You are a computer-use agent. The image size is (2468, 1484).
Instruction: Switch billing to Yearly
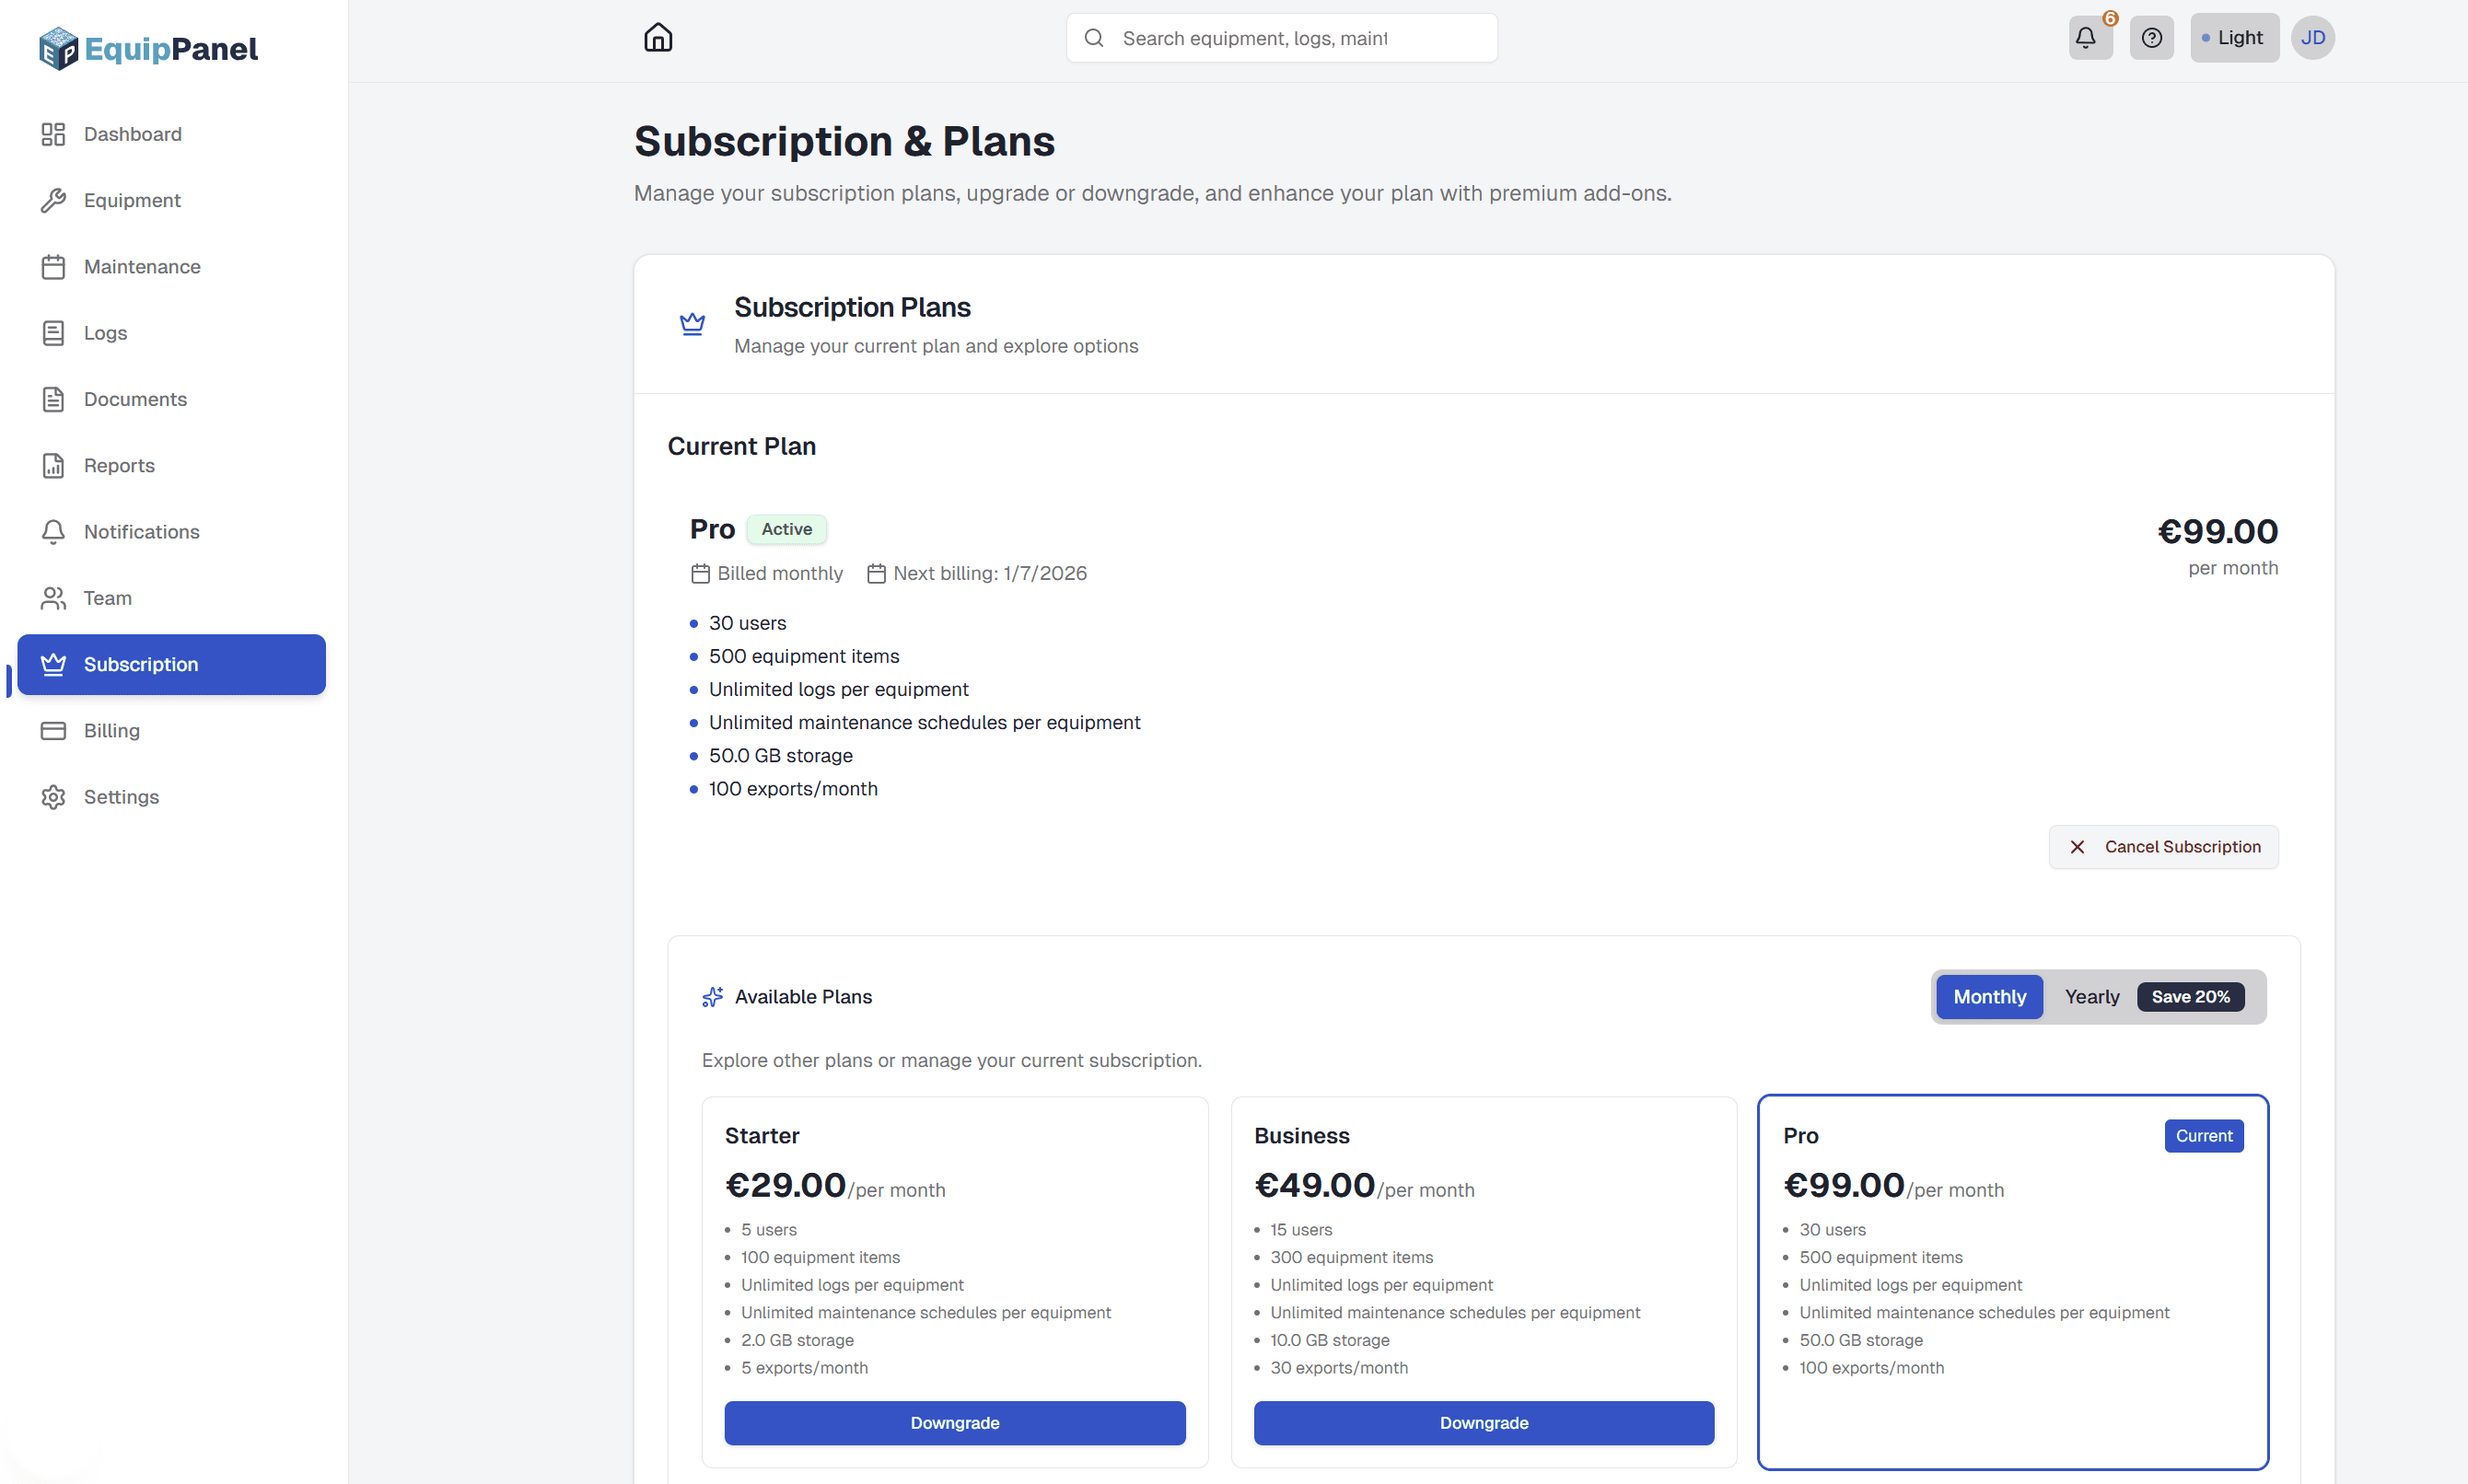click(x=2090, y=996)
